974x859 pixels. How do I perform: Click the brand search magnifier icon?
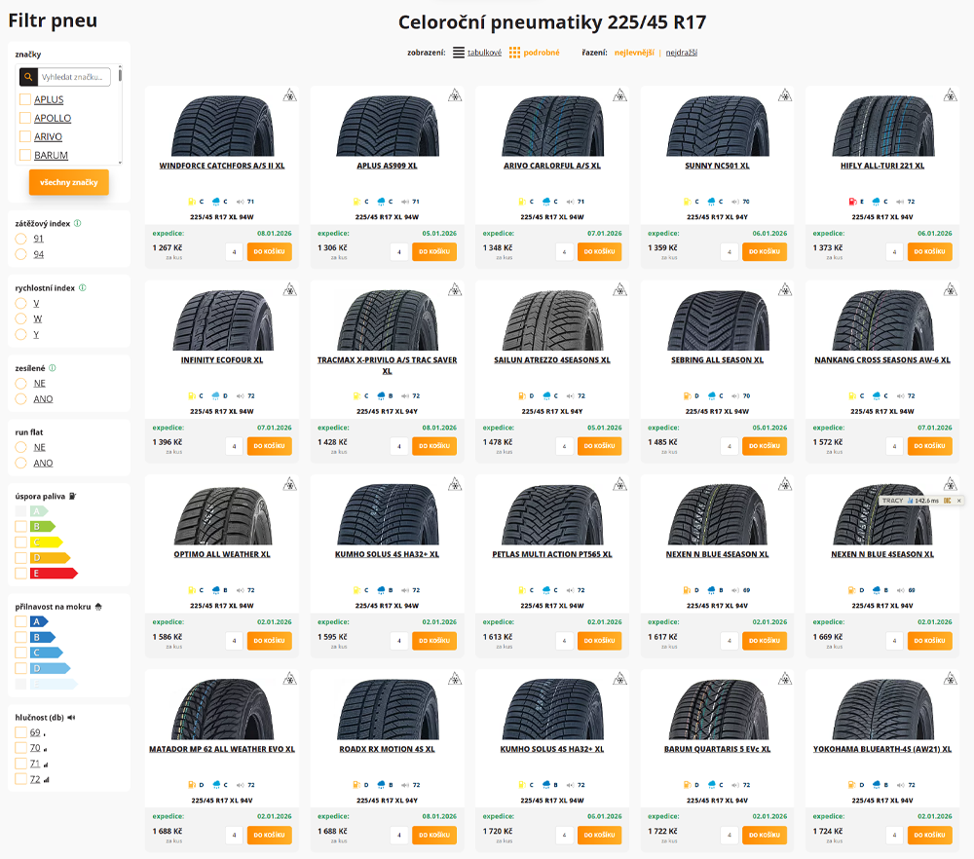click(29, 77)
